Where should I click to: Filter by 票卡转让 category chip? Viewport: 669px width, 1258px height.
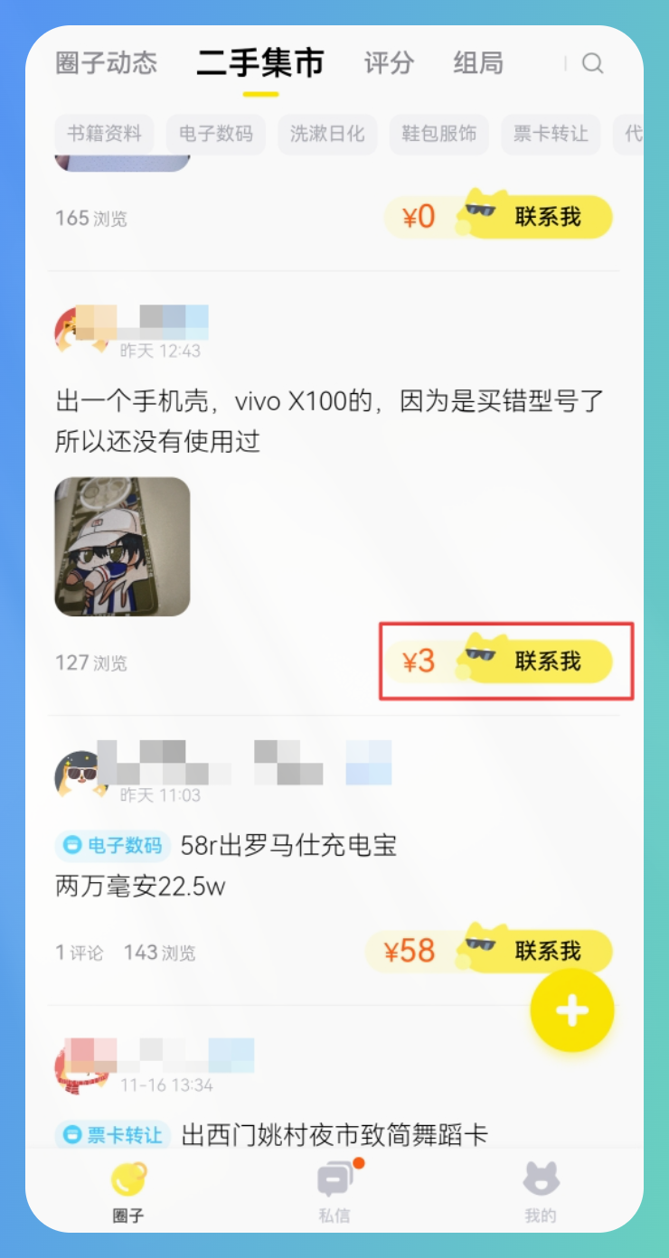point(551,134)
